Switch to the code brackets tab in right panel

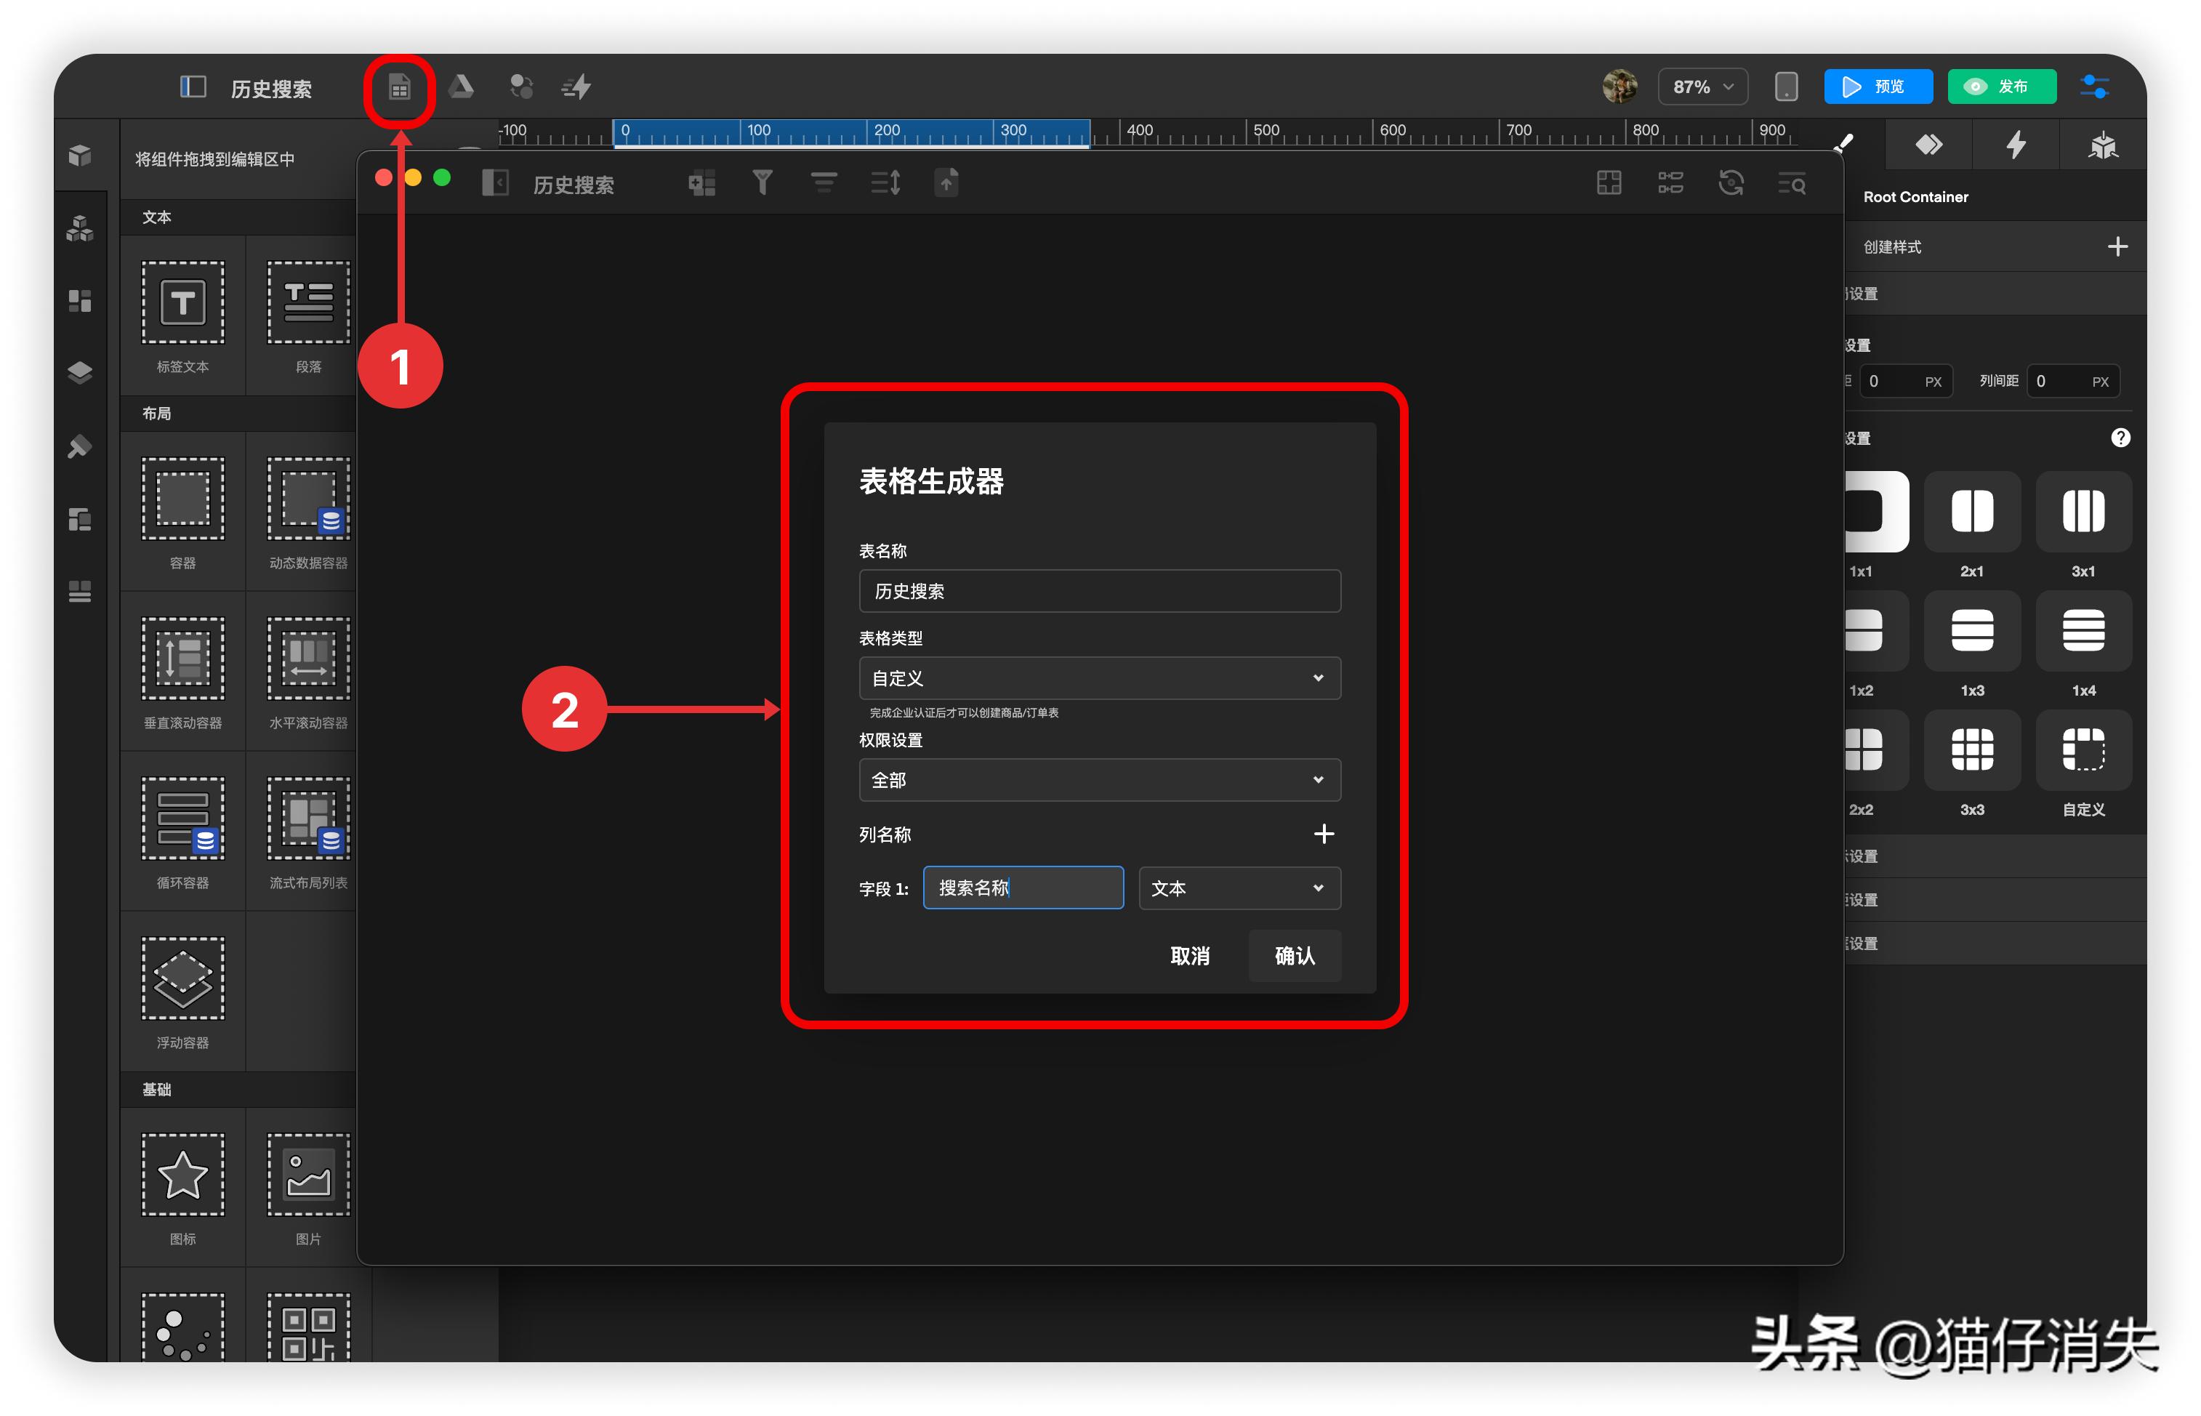[x=1928, y=145]
